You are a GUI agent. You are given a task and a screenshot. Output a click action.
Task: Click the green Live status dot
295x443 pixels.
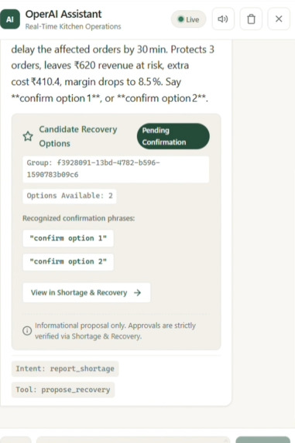click(x=180, y=19)
